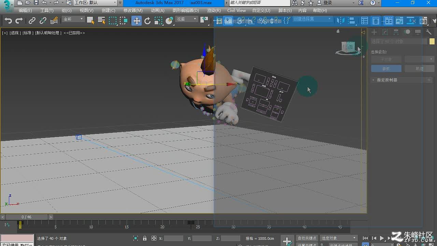Open the 渲染(R) menu
The image size is (437, 246).
(x=214, y=11)
